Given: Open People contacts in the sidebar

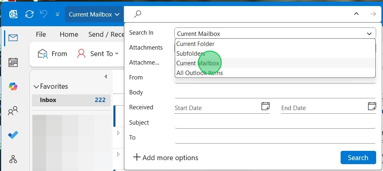Looking at the screenshot, I should point(13,111).
